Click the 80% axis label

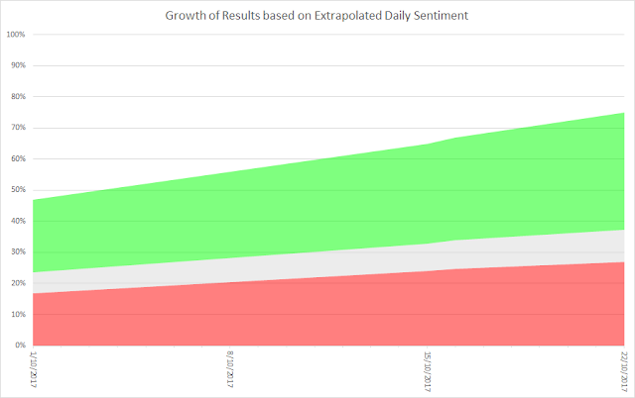tap(18, 97)
